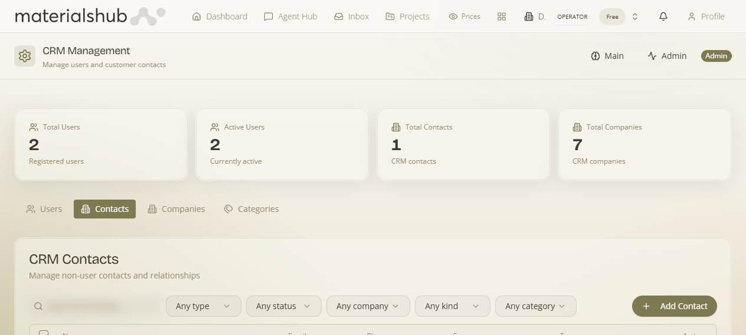Click the company building icon in navbar
This screenshot has height=335, width=746.
point(529,16)
